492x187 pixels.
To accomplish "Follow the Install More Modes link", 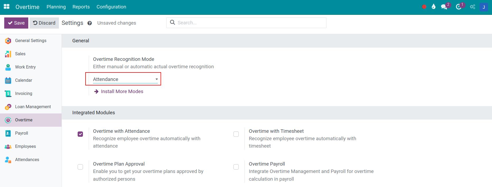I will pos(122,92).
